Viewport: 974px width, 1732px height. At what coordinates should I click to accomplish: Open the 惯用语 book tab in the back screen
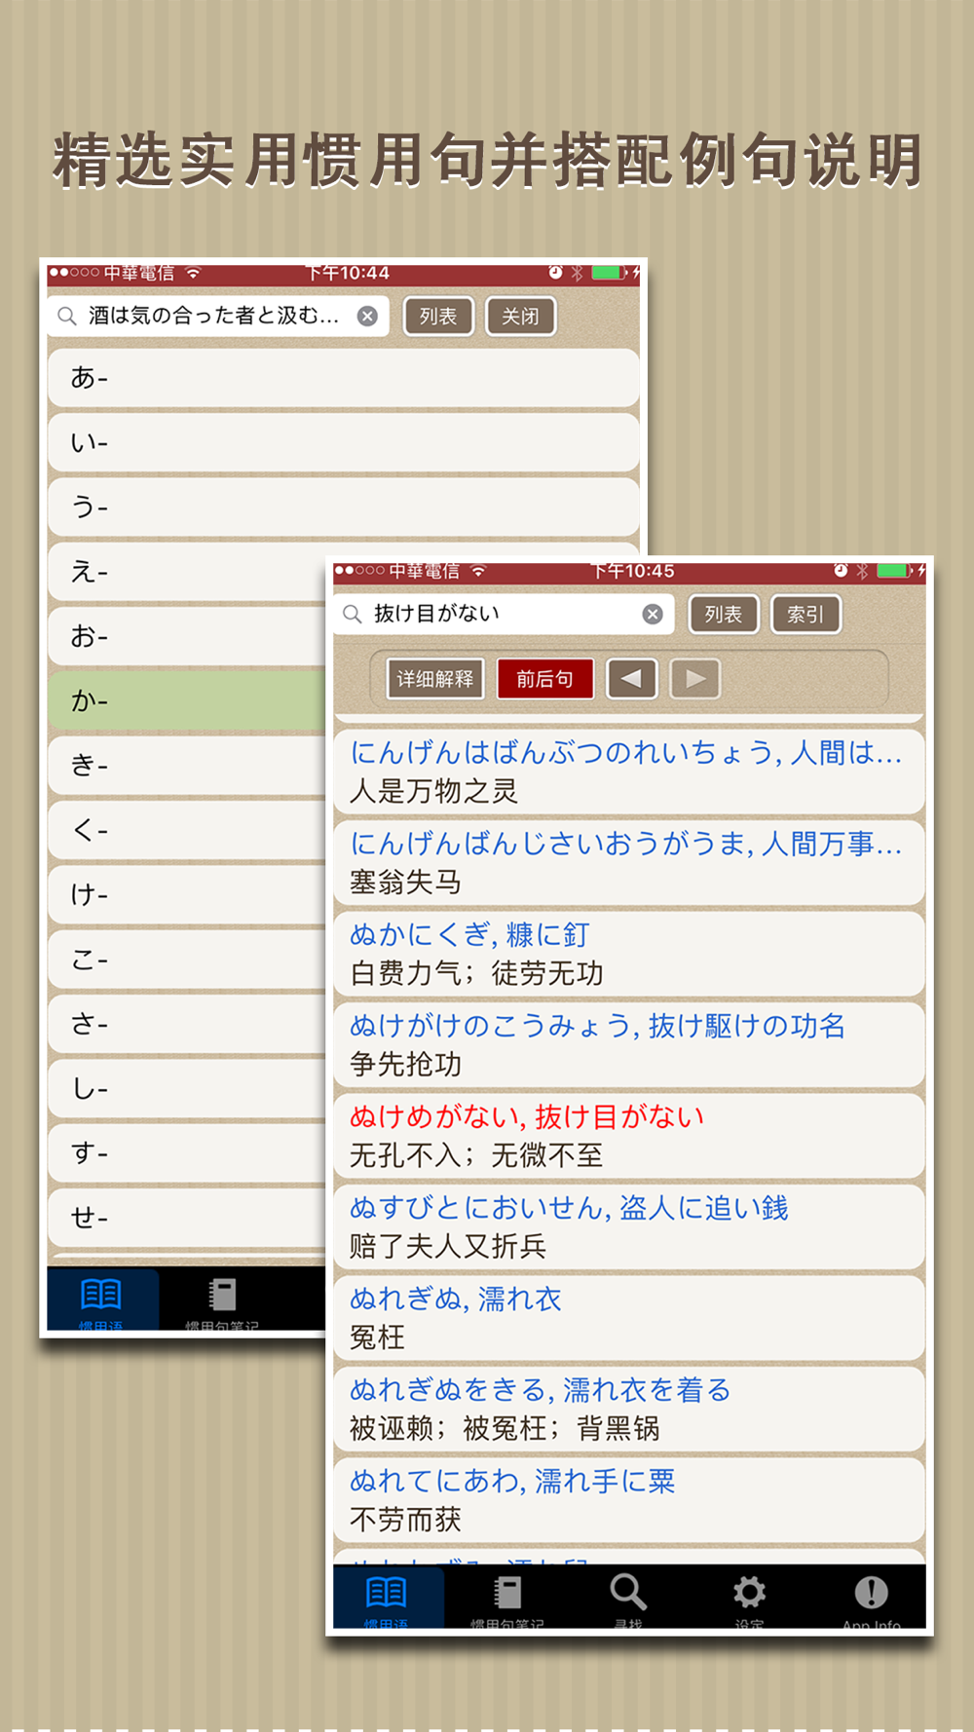101,1299
